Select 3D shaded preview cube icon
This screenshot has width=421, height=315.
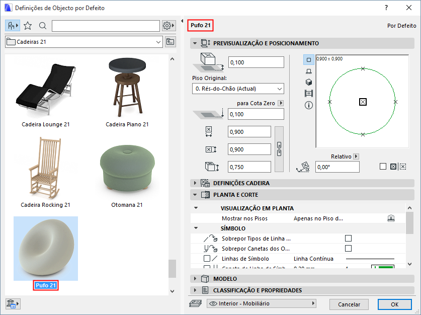(x=309, y=82)
